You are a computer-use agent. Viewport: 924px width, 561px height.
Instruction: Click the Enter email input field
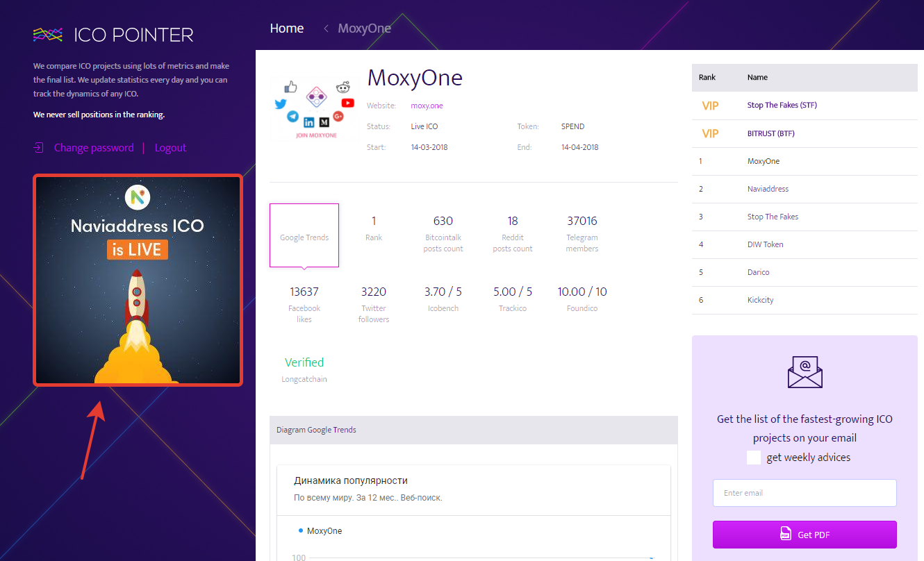pos(805,493)
